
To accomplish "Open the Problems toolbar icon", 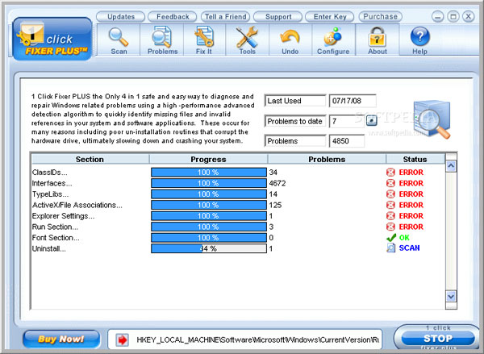I will (x=162, y=38).
